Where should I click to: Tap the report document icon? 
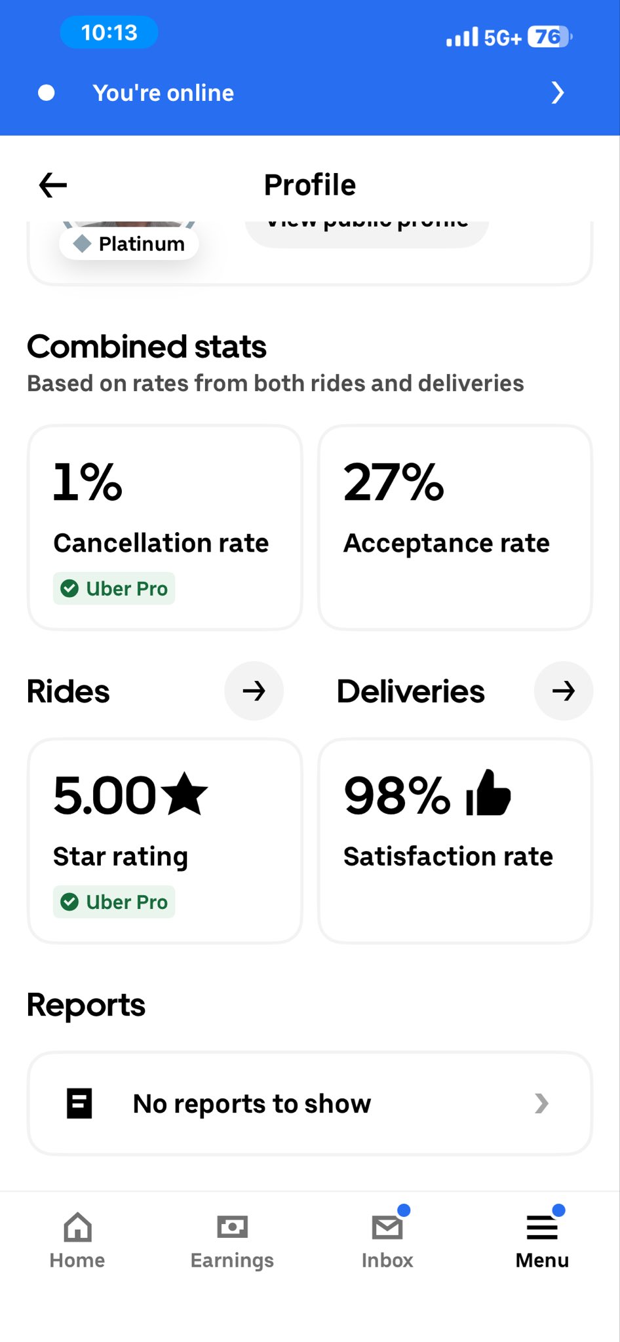(80, 1103)
